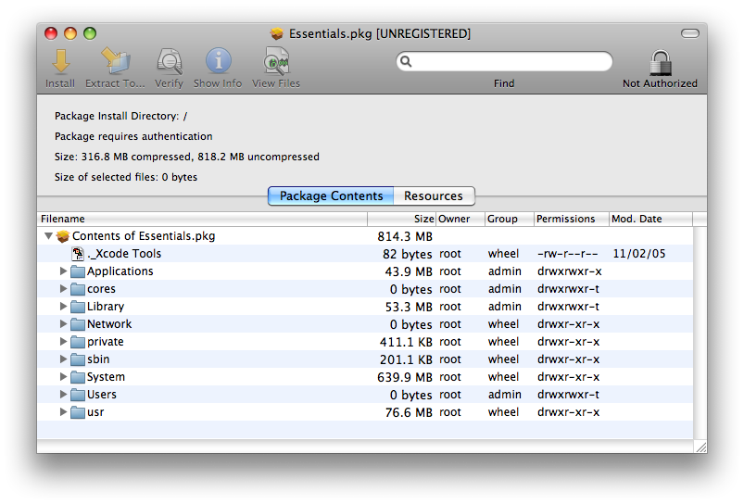The height and width of the screenshot is (504, 744).
Task: Toggle the toolbar visibility pill button
Action: click(x=689, y=33)
